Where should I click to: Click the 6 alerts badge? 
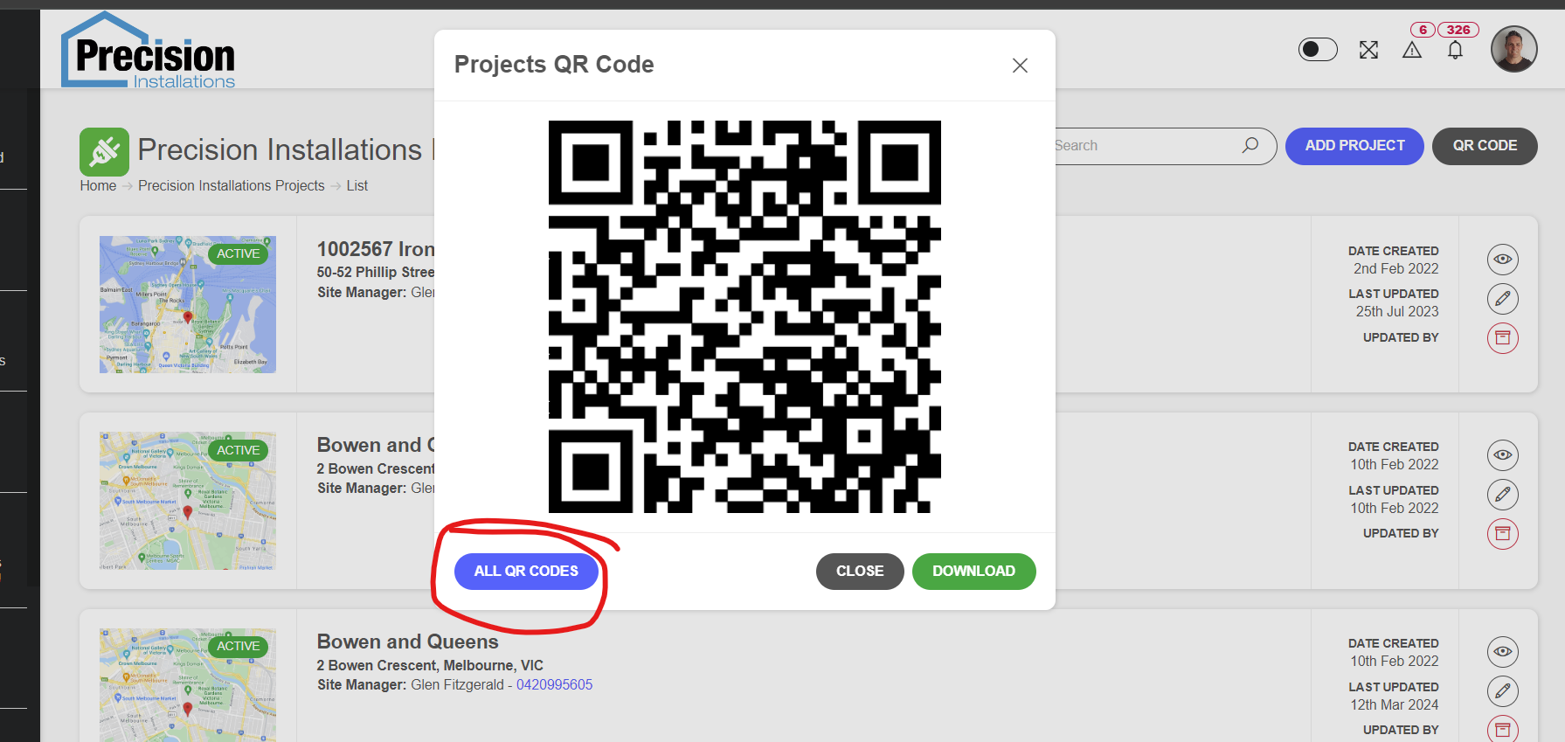coord(1423,30)
